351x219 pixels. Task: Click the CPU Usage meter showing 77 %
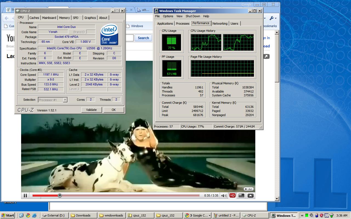pyautogui.click(x=172, y=42)
